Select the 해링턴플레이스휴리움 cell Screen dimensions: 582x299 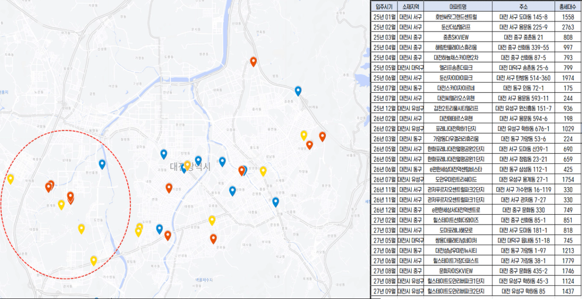[458, 47]
